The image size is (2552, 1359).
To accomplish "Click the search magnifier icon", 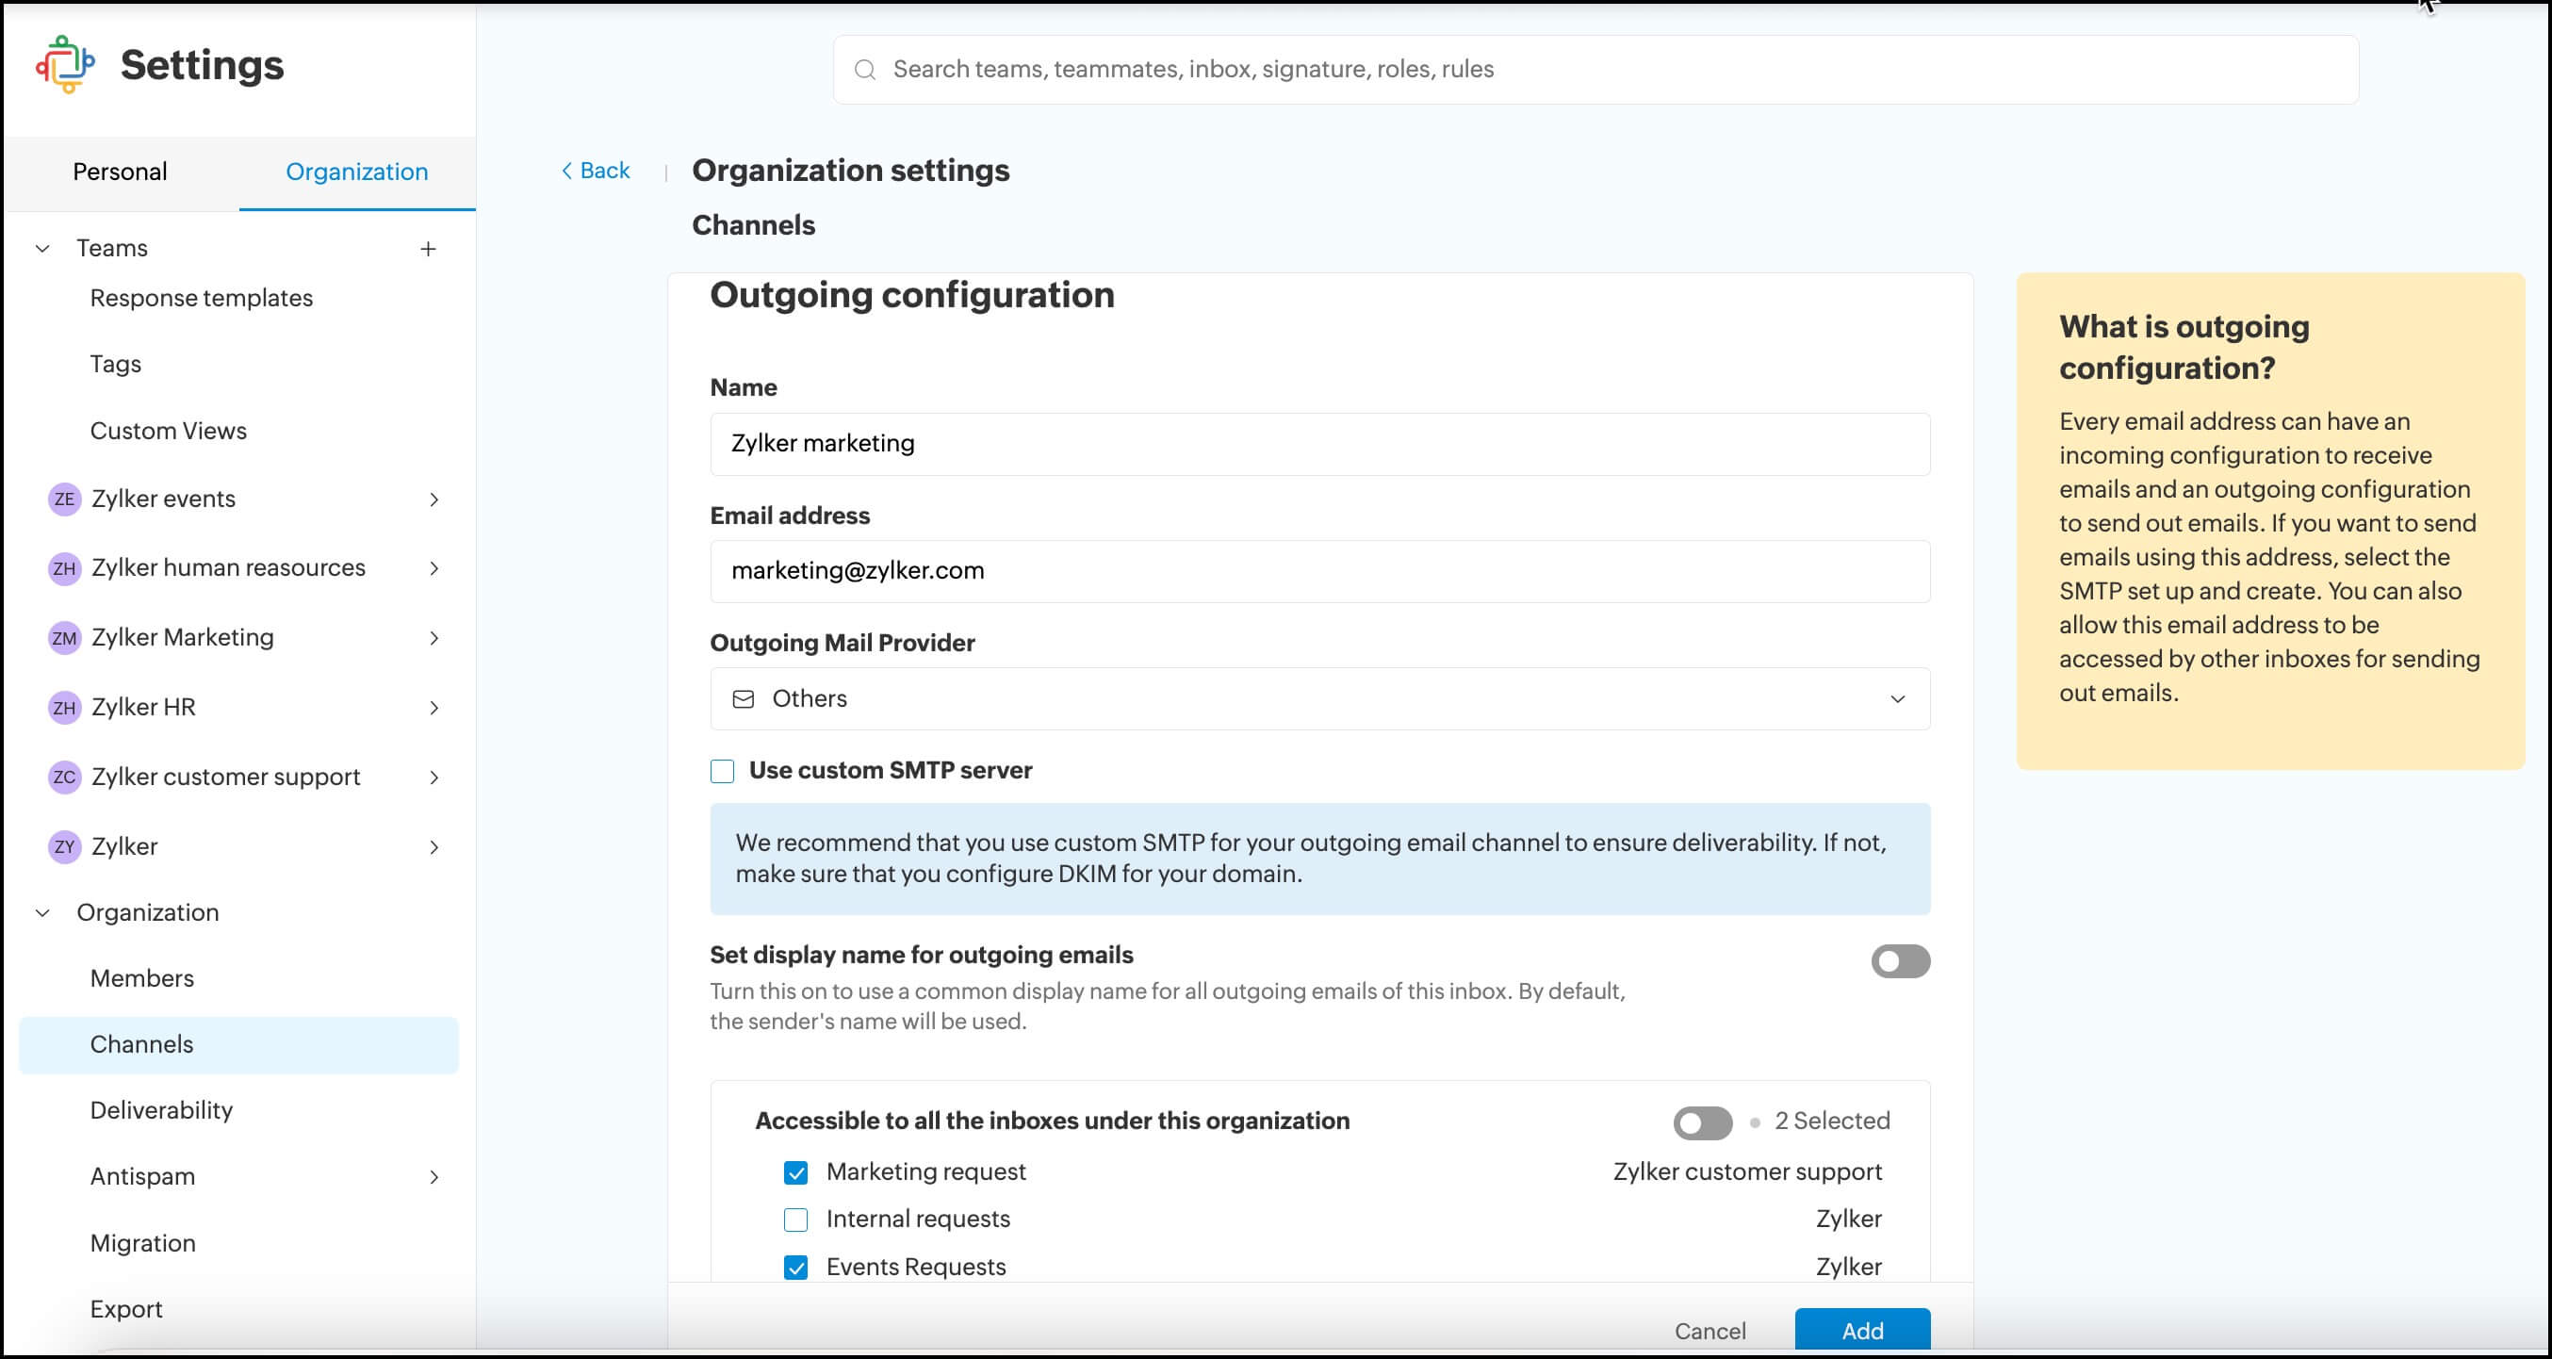I will coord(865,70).
